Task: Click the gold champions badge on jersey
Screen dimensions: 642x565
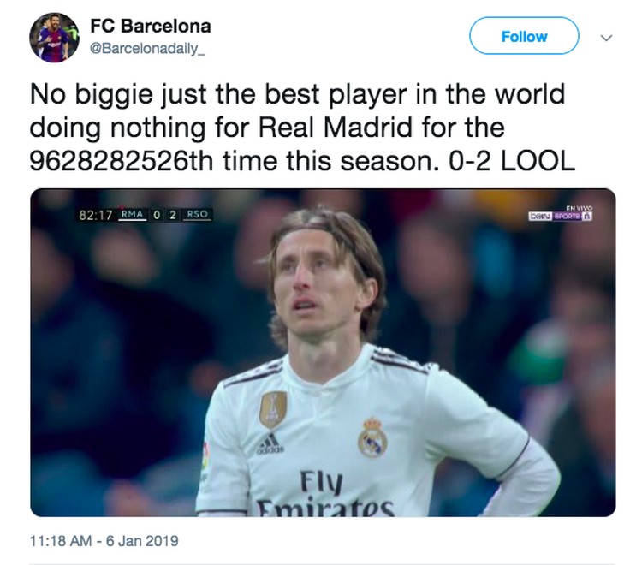Action: [273, 409]
